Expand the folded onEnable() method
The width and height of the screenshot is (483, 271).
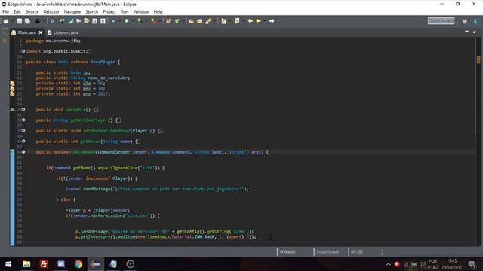pyautogui.click(x=23, y=109)
